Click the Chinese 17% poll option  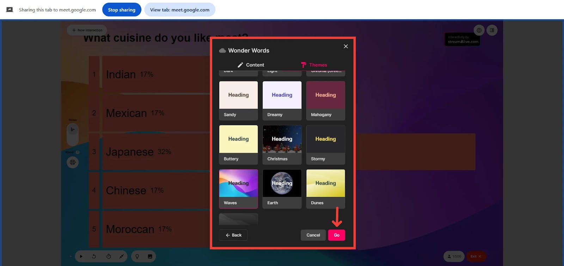point(149,191)
